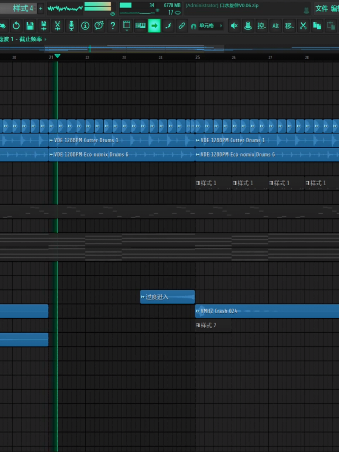Open the 文件 menu

pos(322,8)
